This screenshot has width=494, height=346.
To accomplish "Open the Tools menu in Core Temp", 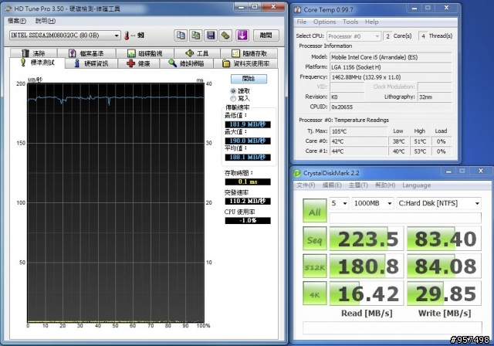I will pyautogui.click(x=350, y=22).
